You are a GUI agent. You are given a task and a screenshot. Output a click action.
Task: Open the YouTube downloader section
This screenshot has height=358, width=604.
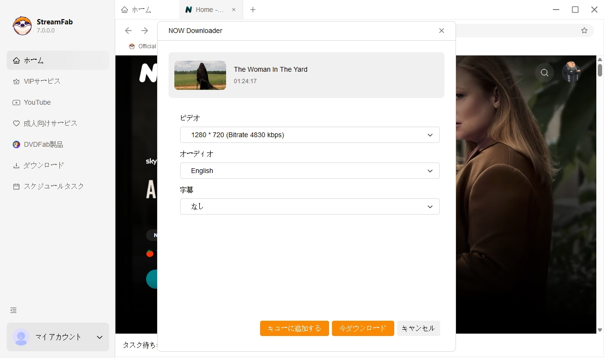click(38, 102)
